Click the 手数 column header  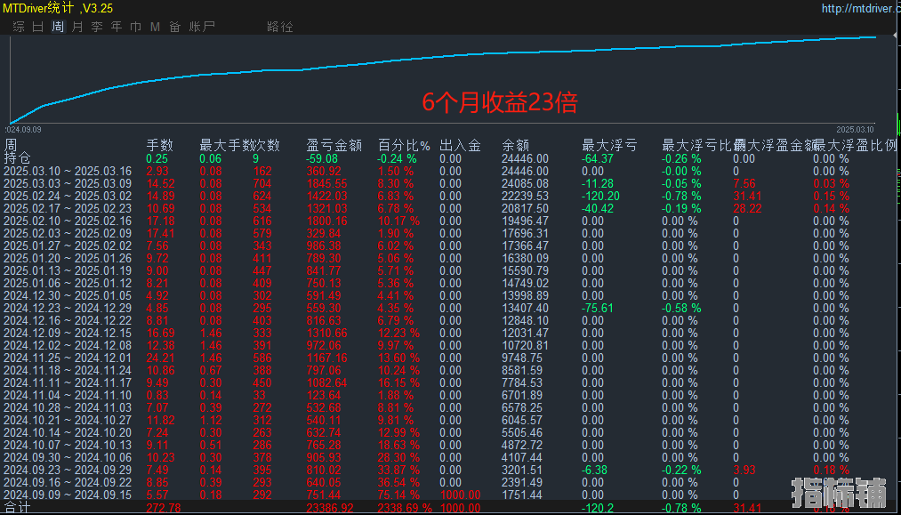[159, 145]
